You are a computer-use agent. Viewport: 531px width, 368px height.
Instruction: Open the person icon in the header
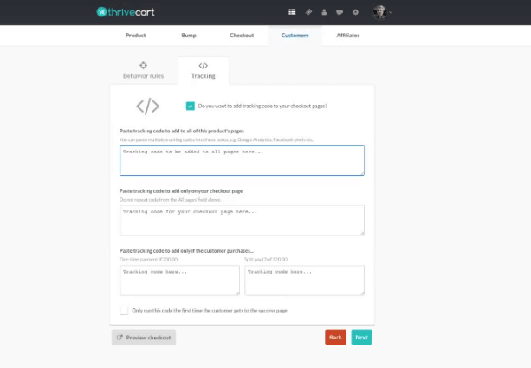coord(324,12)
